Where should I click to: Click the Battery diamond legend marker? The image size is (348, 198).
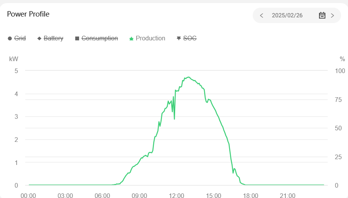39,38
